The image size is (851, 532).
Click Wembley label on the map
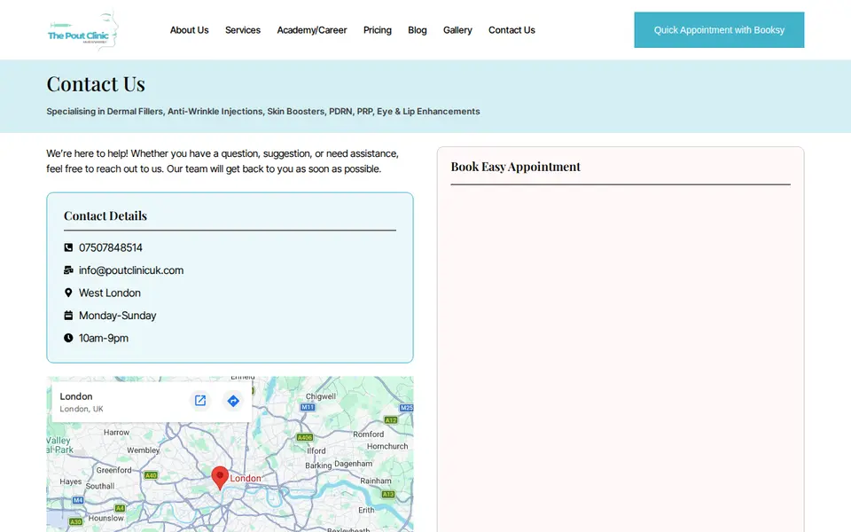click(144, 450)
